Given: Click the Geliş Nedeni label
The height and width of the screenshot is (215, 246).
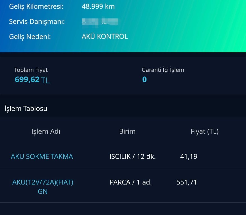Looking at the screenshot, I should [30, 36].
